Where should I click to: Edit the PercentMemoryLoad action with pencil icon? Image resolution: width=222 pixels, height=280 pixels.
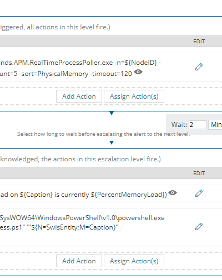click(199, 194)
